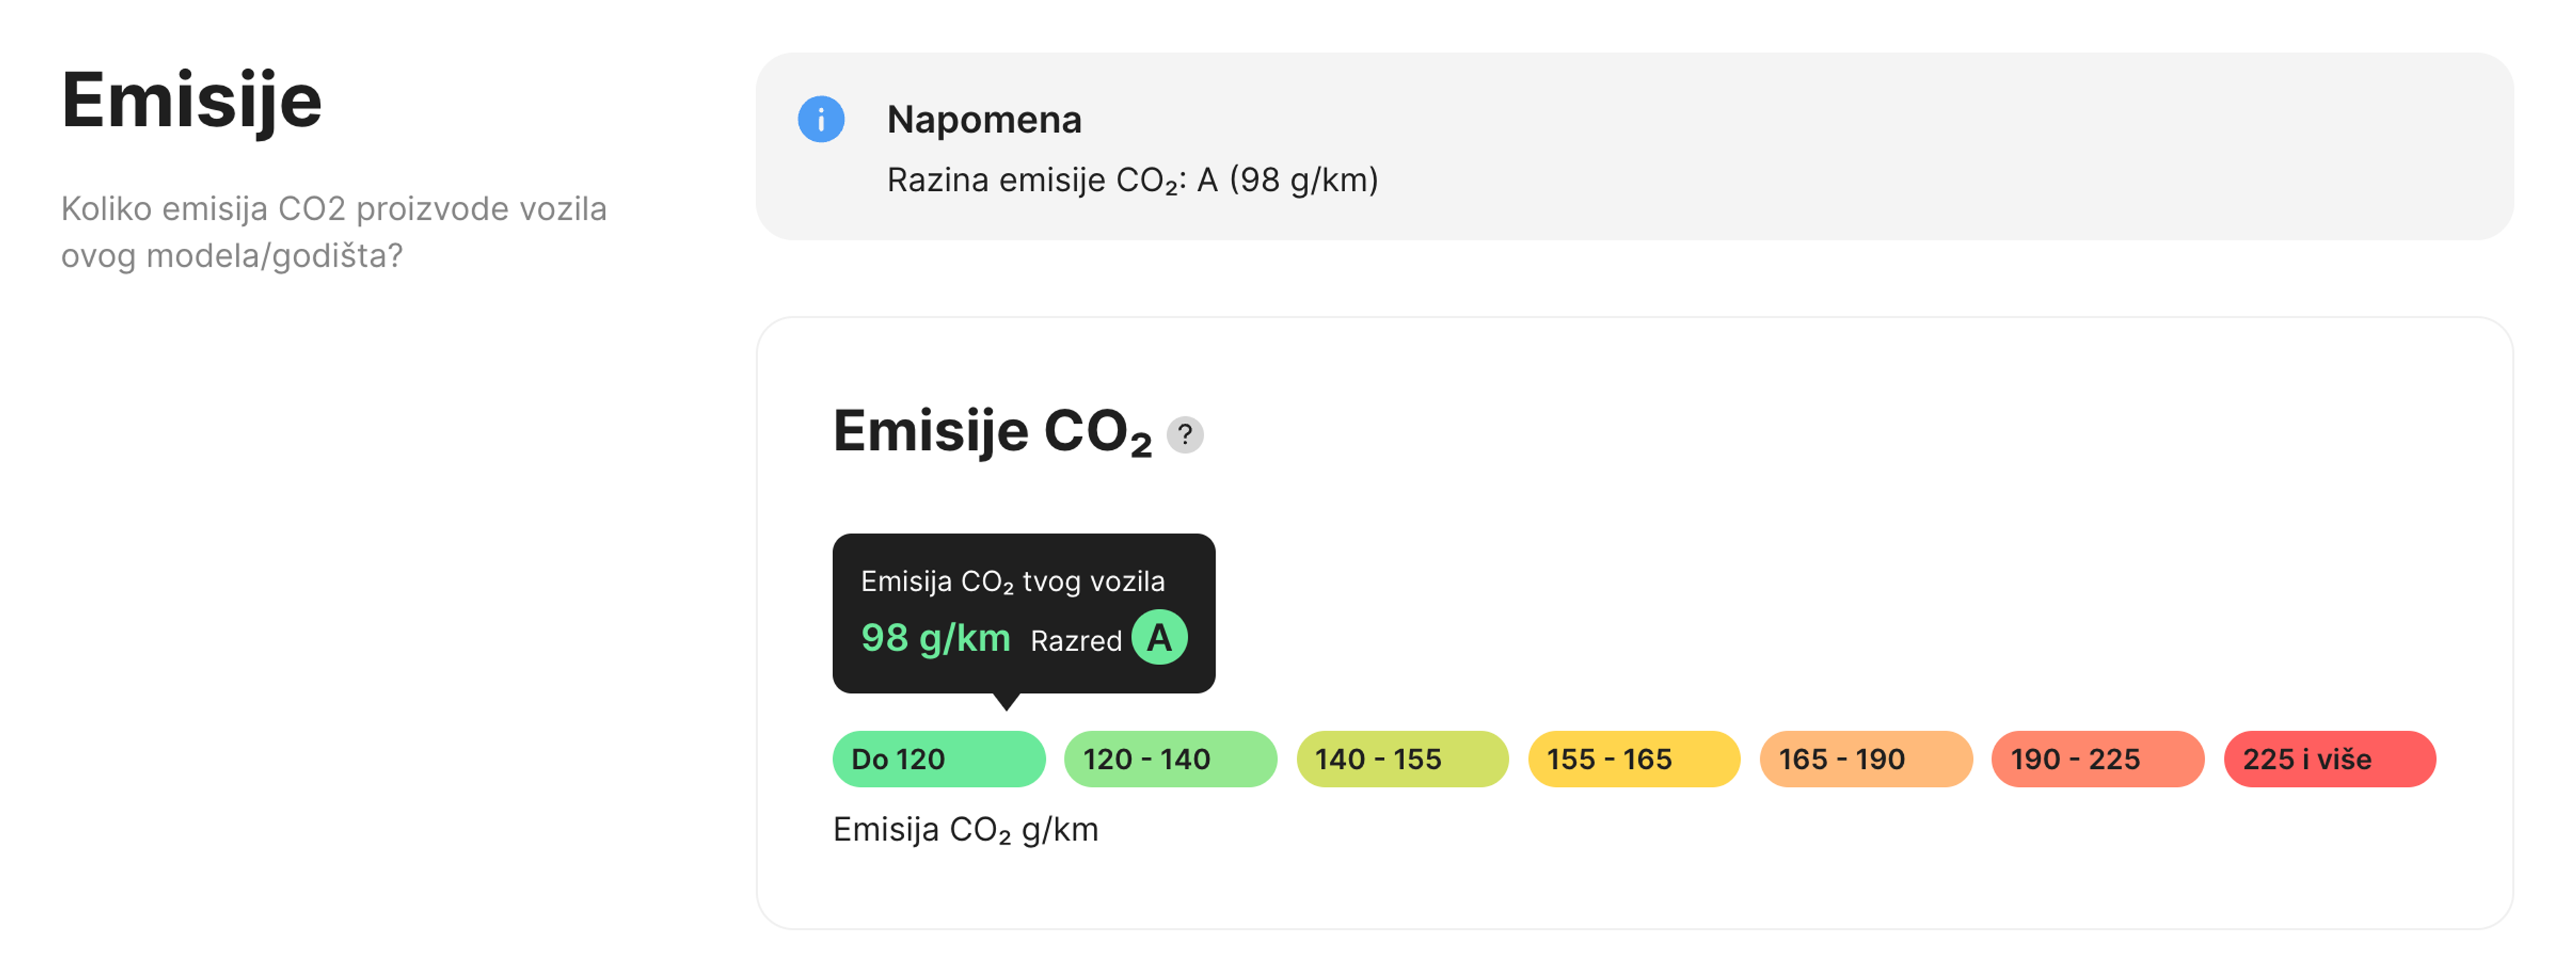2576x968 pixels.
Task: Click the 98 g/km green value
Action: 936,640
